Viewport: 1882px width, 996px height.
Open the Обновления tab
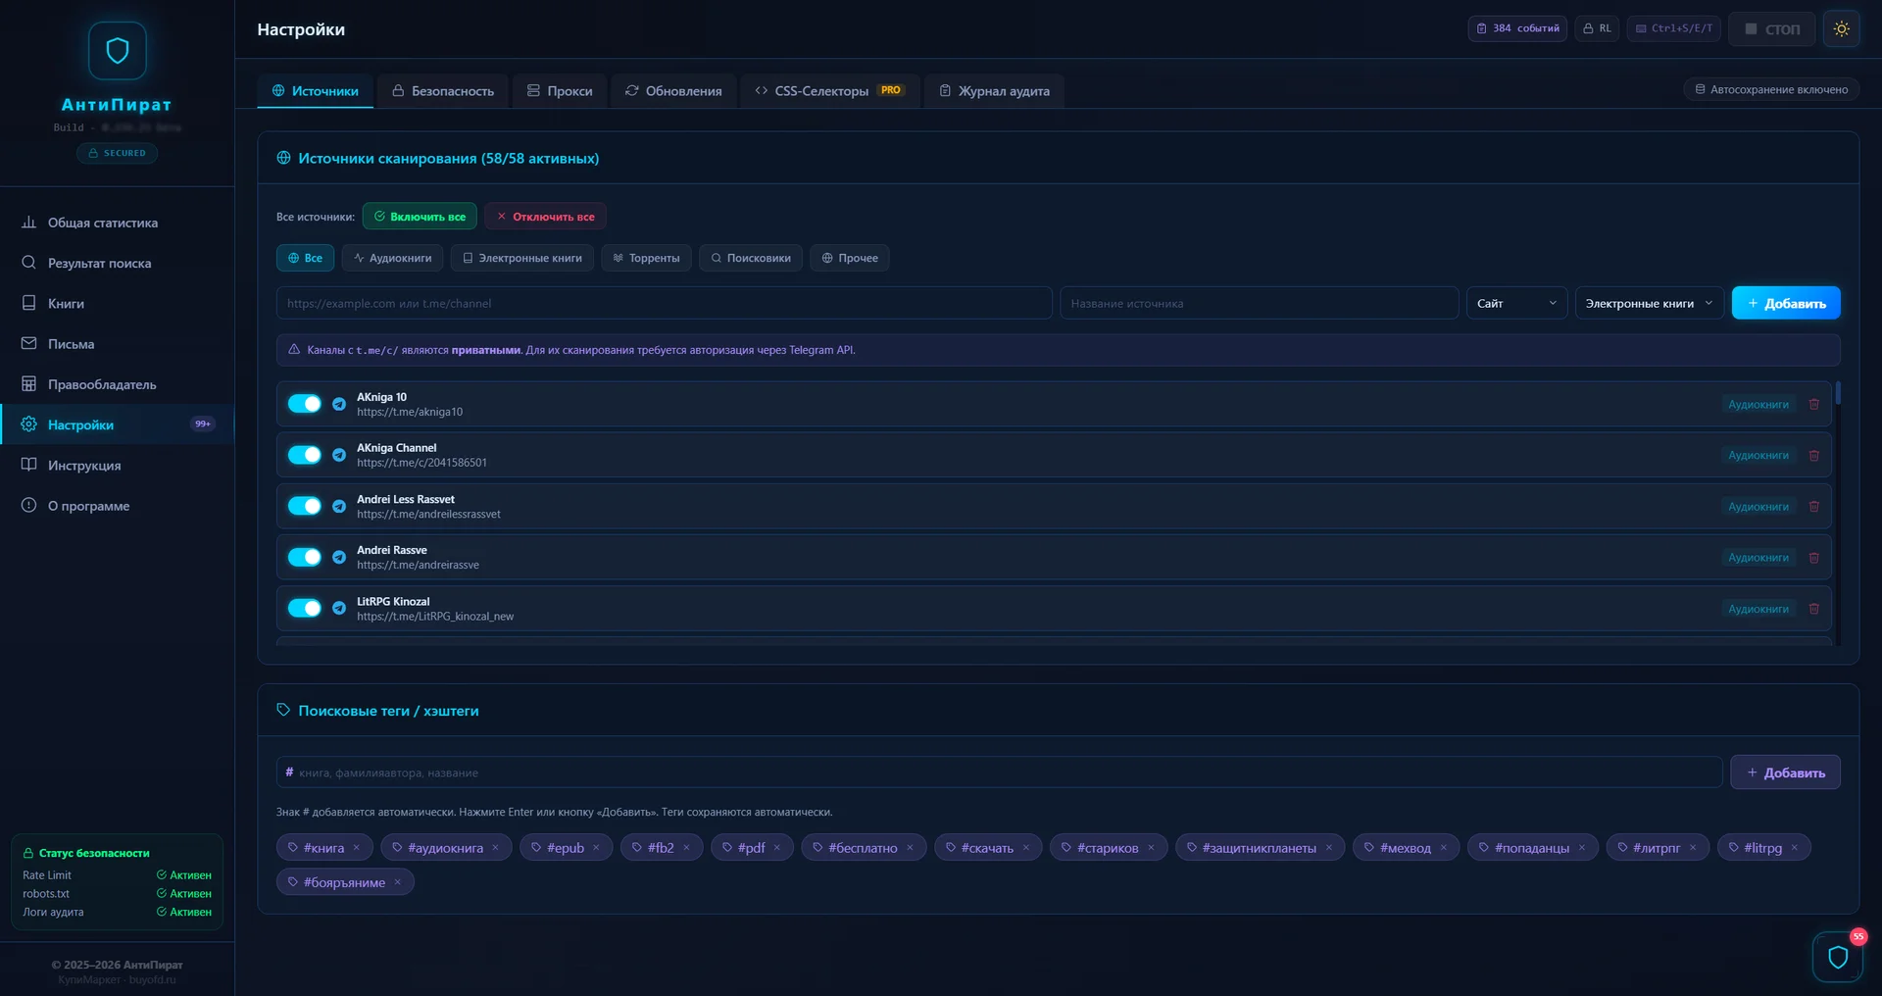[673, 91]
